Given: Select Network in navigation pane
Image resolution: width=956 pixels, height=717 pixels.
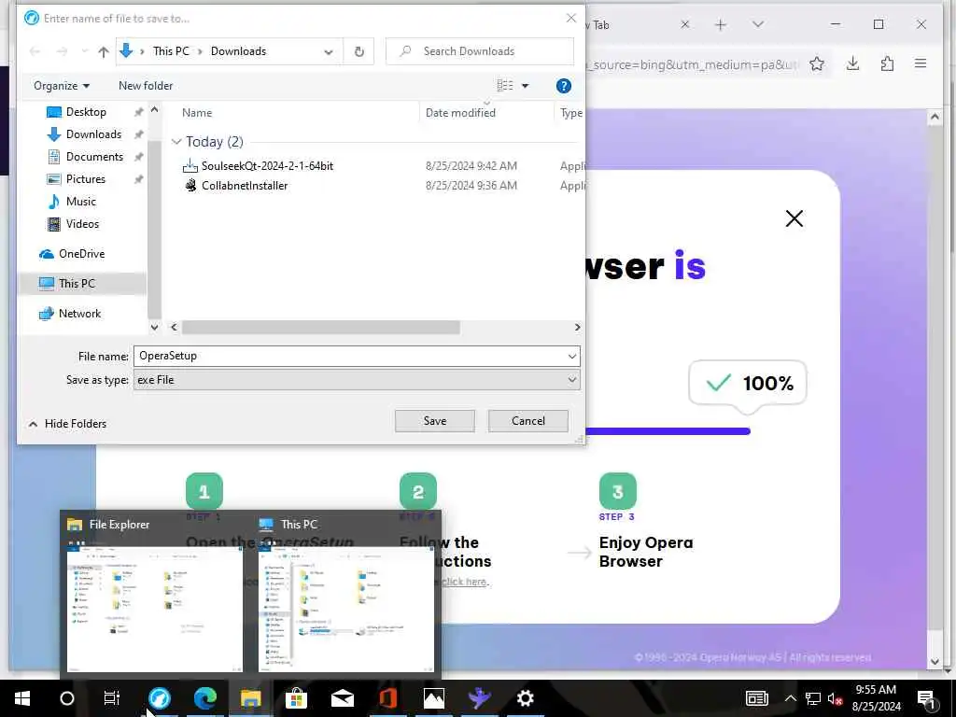Looking at the screenshot, I should [x=80, y=314].
